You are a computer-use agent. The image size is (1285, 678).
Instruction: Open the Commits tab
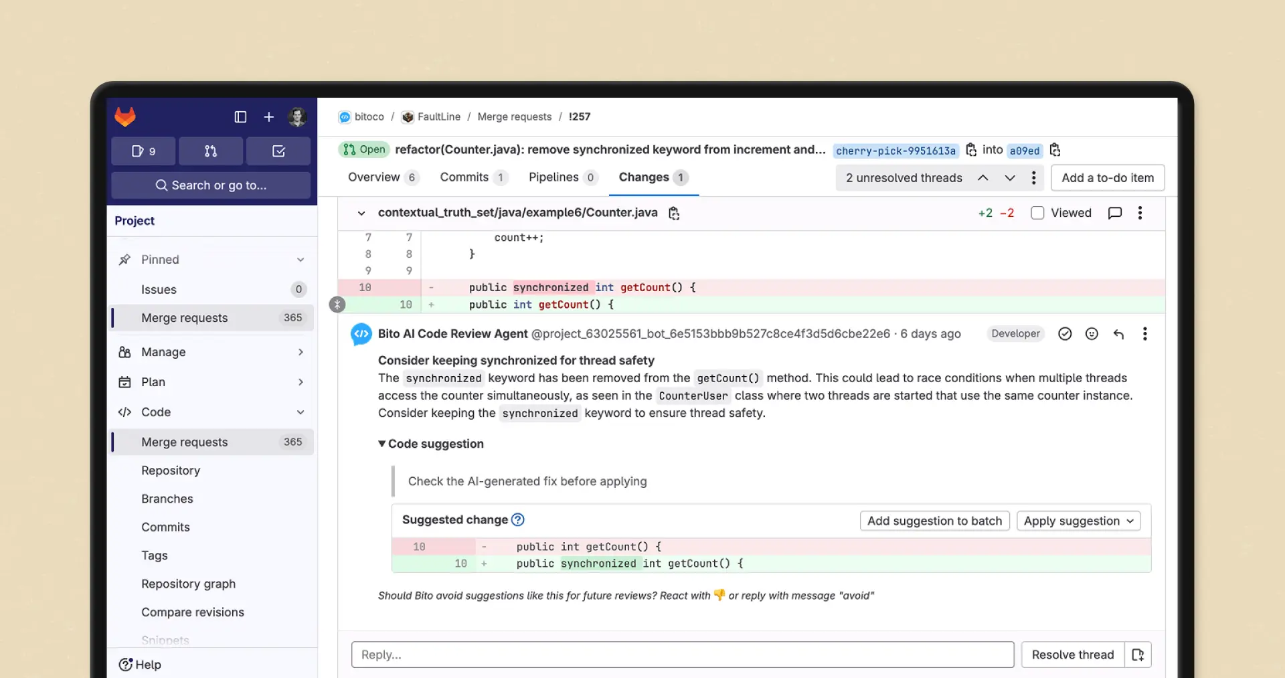(x=464, y=177)
